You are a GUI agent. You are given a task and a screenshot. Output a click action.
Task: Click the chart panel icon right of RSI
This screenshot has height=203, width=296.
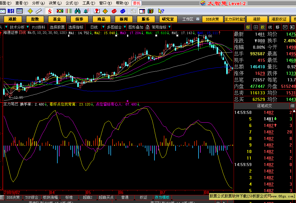(20, 11)
